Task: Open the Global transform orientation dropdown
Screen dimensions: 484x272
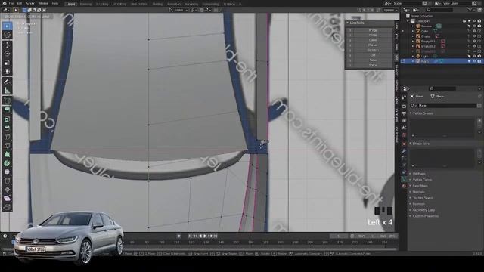Action: coord(178,10)
